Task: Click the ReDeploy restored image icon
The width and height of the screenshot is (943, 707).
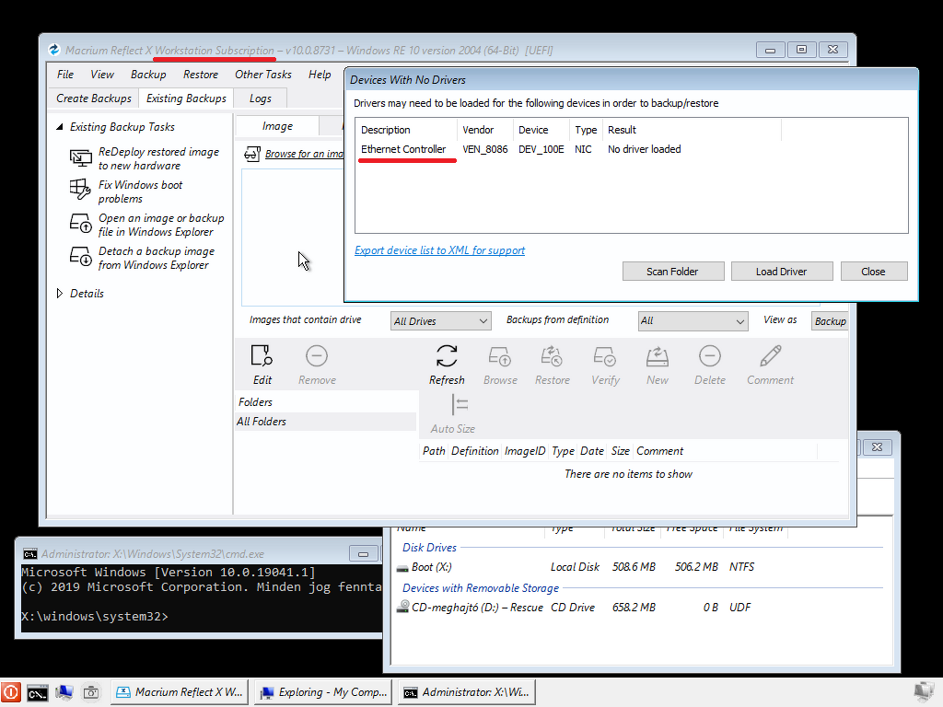Action: (80, 158)
